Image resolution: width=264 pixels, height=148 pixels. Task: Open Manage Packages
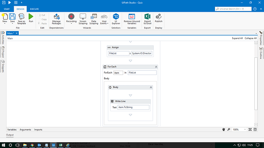(56, 19)
